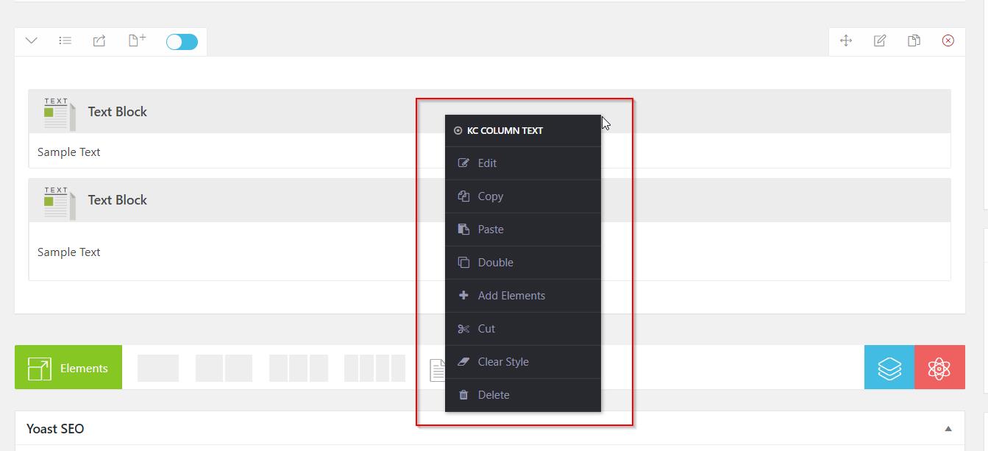Viewport: 988px width, 451px height.
Task: Choose Paste from the context menu
Action: [x=523, y=230]
